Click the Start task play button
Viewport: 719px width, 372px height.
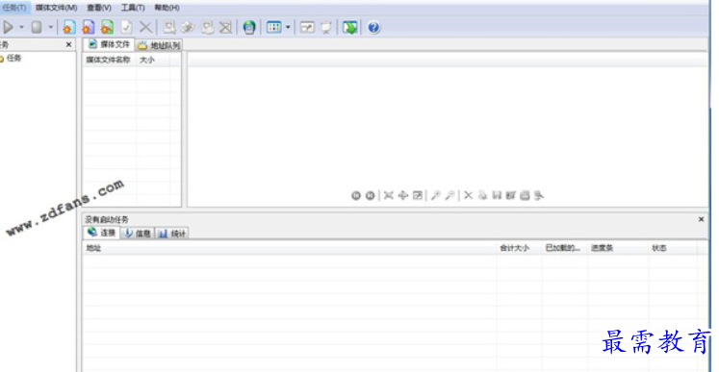(9, 28)
